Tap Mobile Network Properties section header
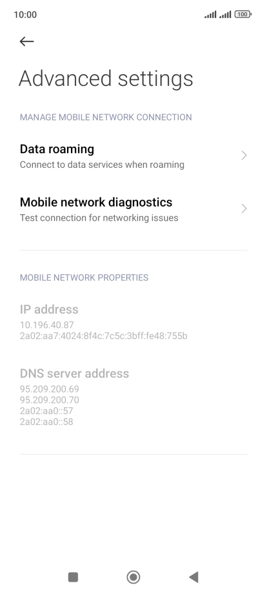 84,278
